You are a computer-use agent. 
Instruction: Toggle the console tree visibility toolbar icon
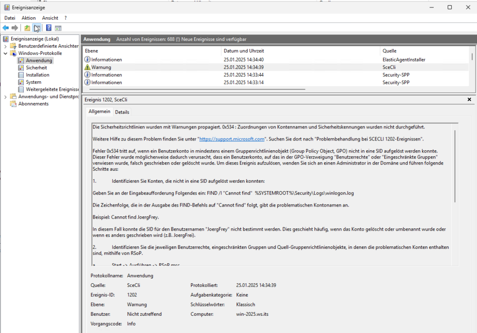[x=37, y=27]
